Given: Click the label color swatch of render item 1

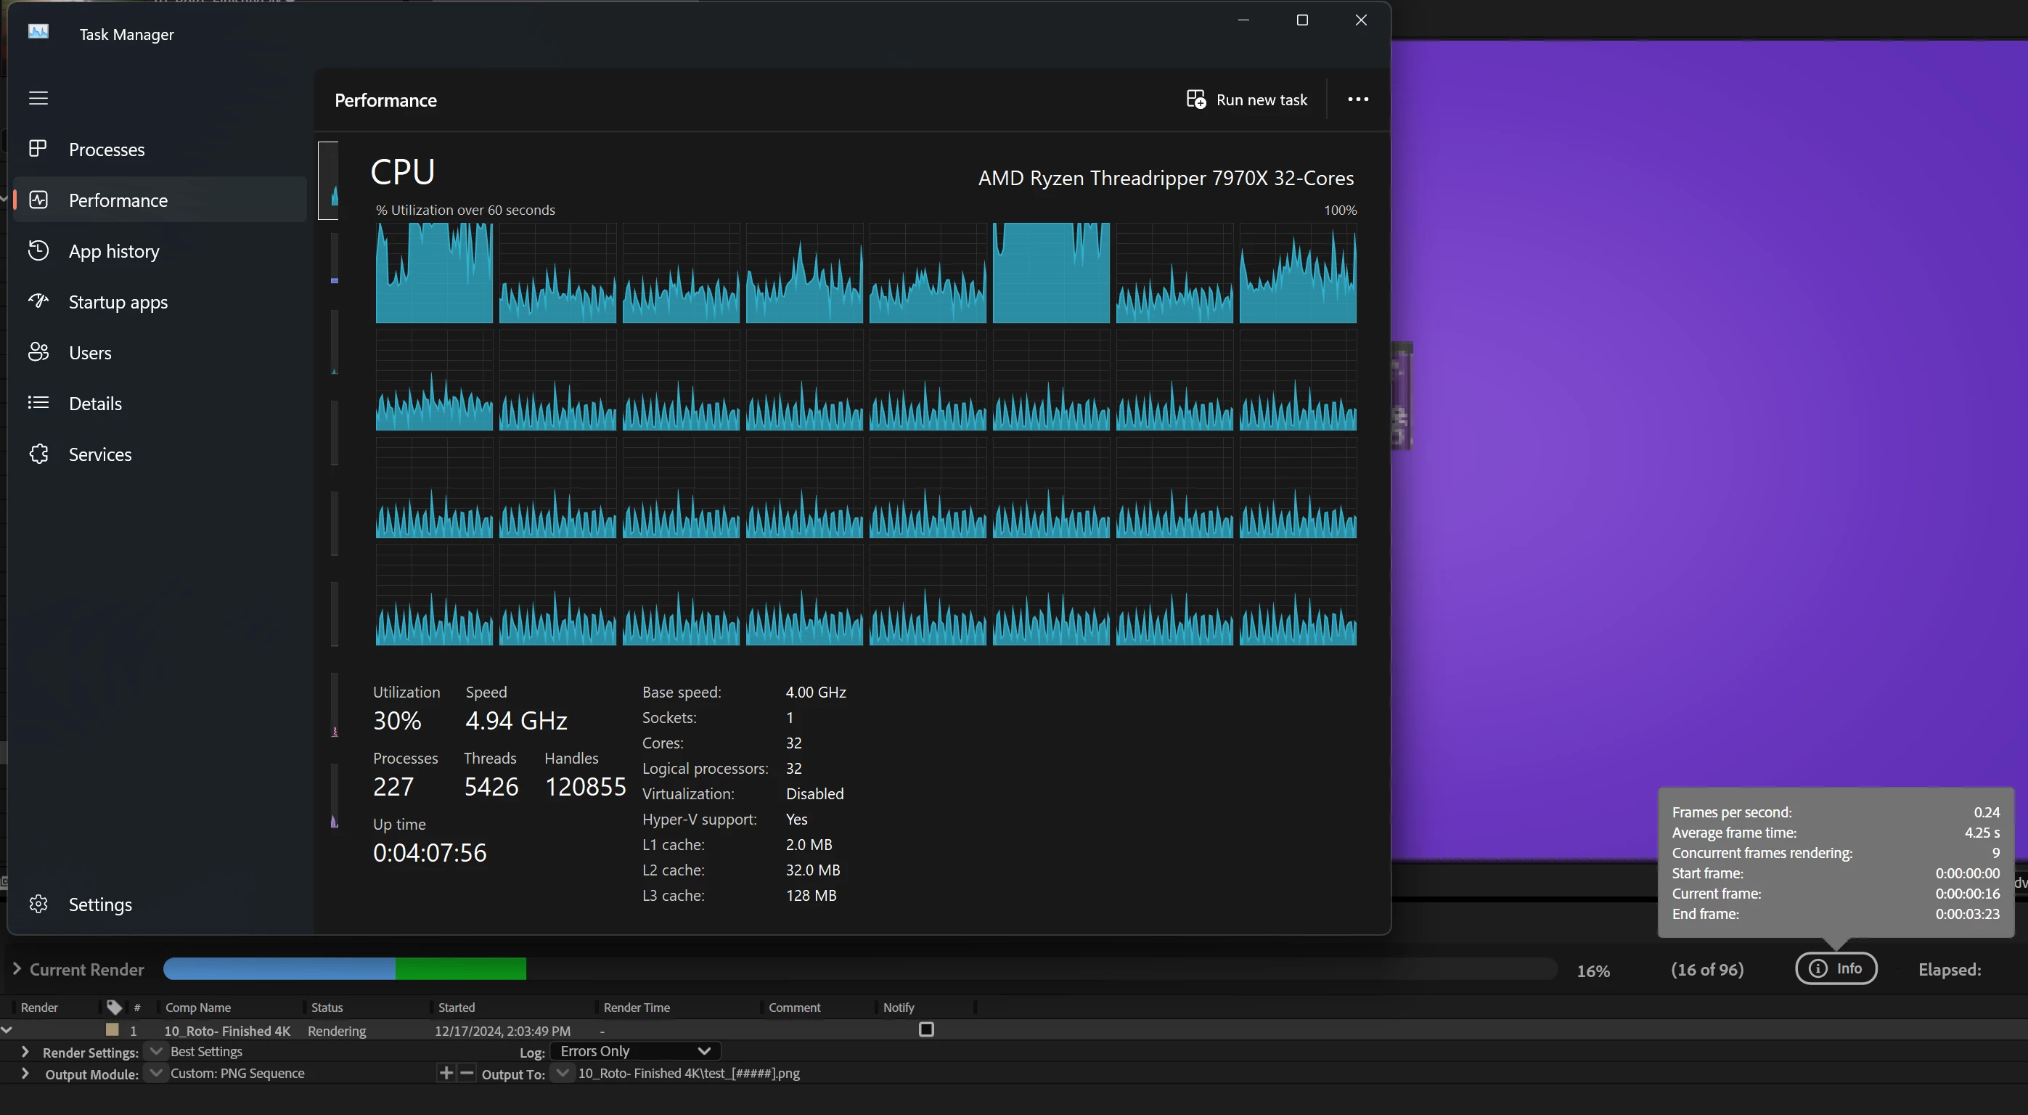Looking at the screenshot, I should [x=113, y=1029].
